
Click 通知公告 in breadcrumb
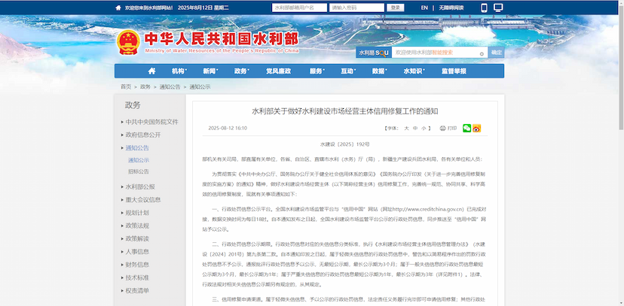[170, 86]
